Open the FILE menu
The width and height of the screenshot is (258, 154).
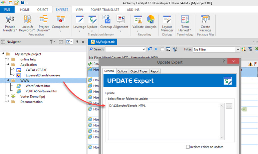[x=7, y=10]
